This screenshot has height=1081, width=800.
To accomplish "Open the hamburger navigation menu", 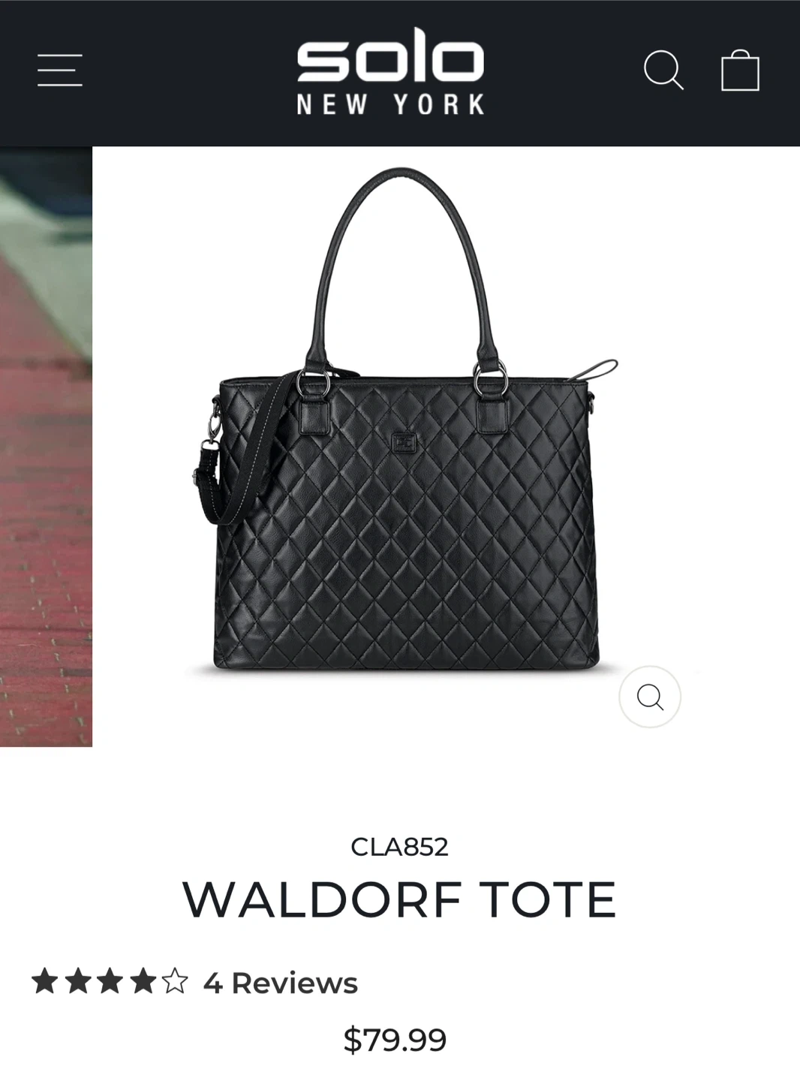I will (60, 70).
